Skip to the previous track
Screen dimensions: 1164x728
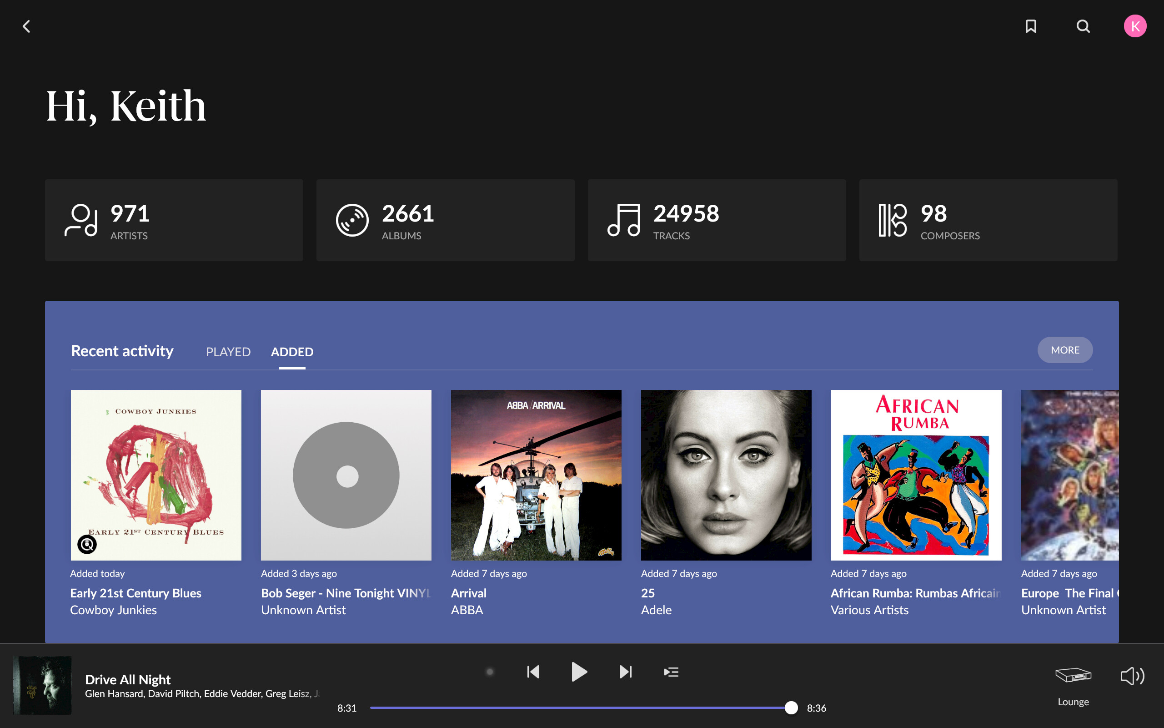[x=533, y=672]
